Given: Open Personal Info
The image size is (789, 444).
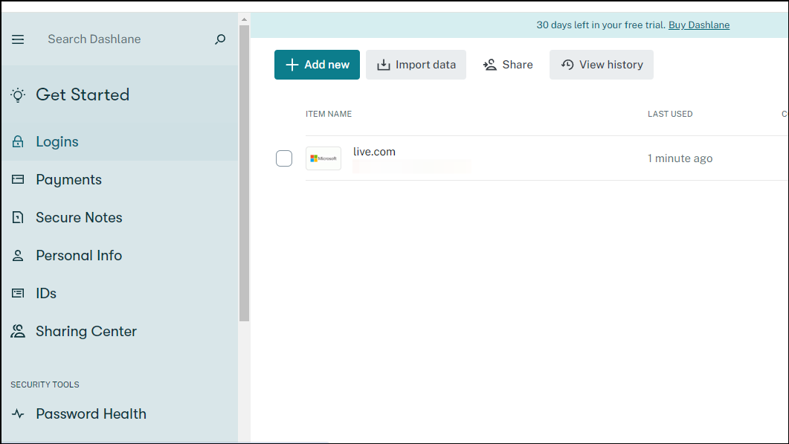Looking at the screenshot, I should (x=120, y=255).
